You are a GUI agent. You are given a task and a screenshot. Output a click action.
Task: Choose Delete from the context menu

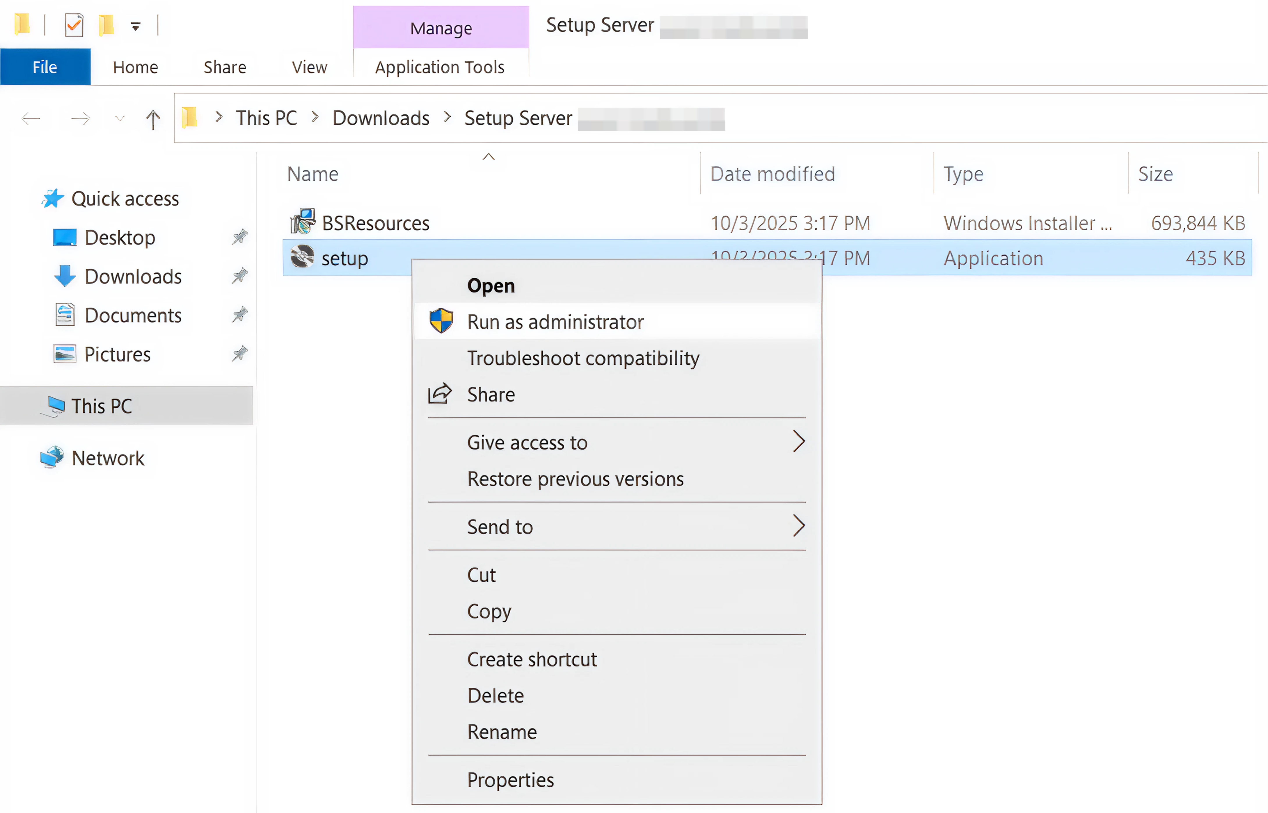(x=617, y=695)
